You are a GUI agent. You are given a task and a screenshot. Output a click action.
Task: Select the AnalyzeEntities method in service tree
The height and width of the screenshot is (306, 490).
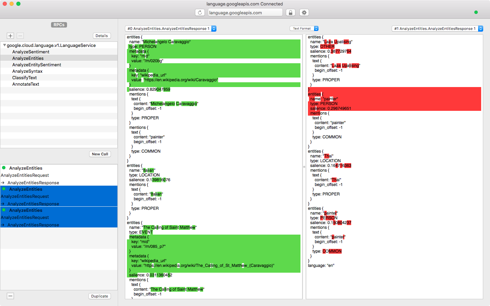pyautogui.click(x=28, y=58)
